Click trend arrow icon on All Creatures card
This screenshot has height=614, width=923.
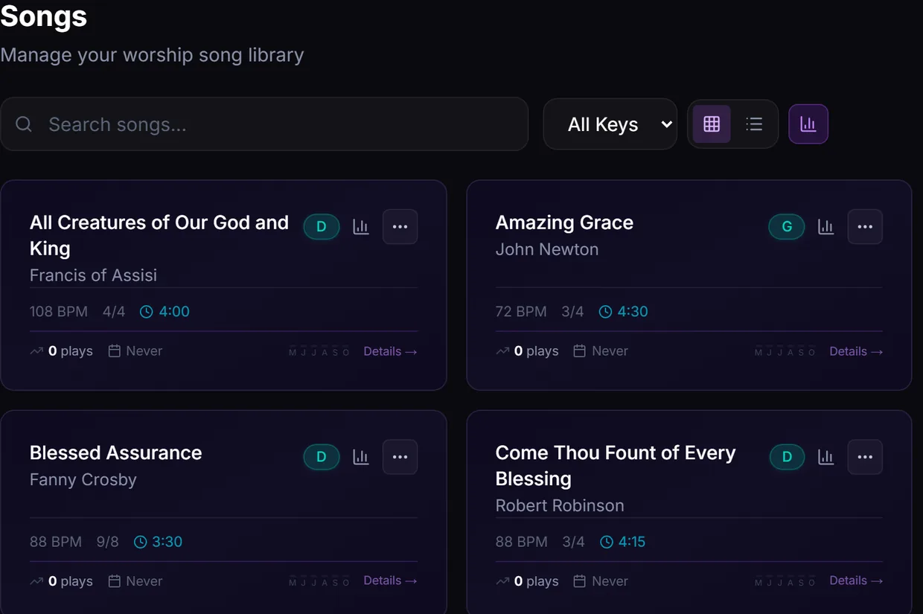36,351
